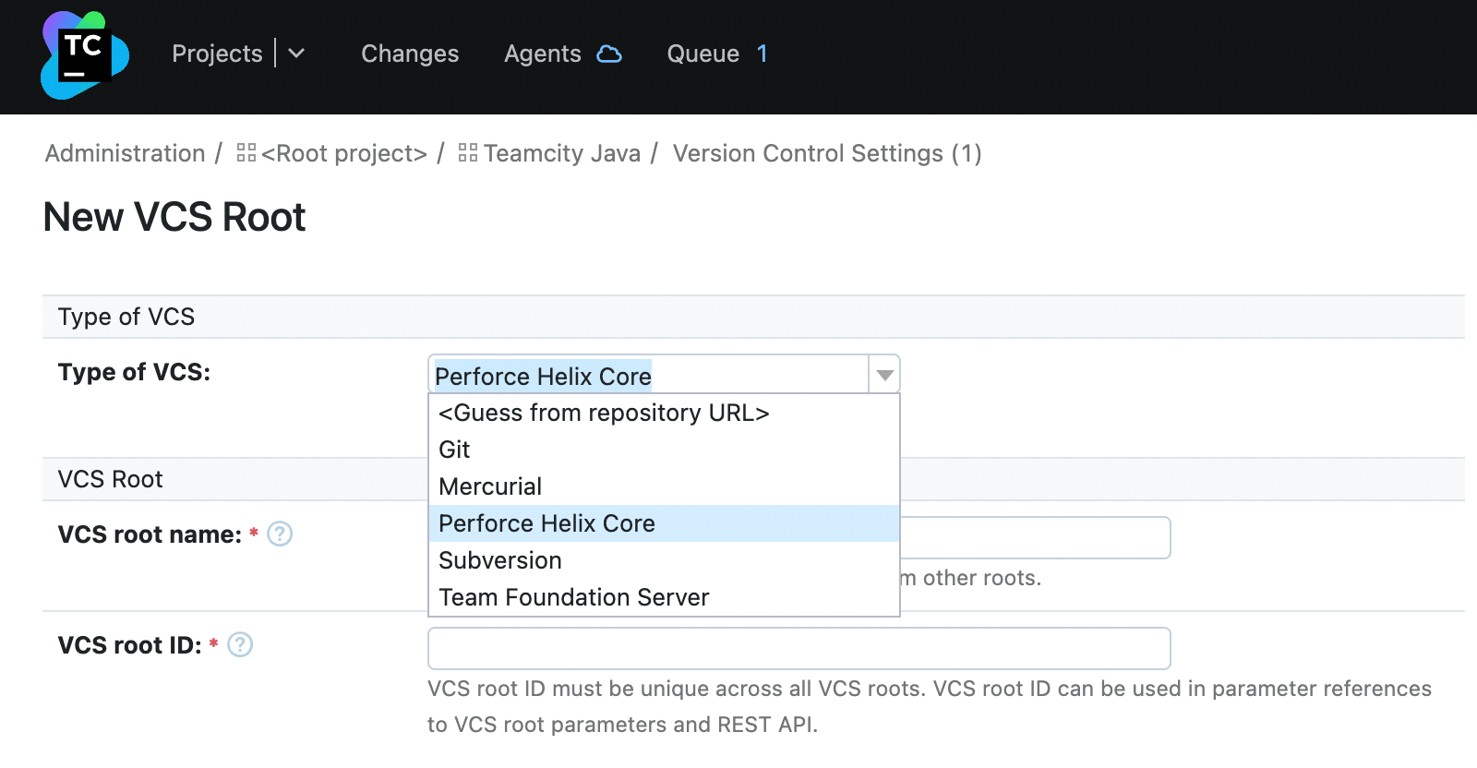
Task: Click the Root project grid icon
Action: (x=246, y=153)
